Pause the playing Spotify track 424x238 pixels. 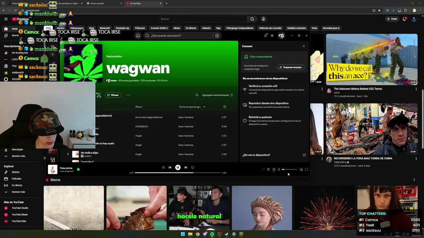pyautogui.click(x=178, y=168)
